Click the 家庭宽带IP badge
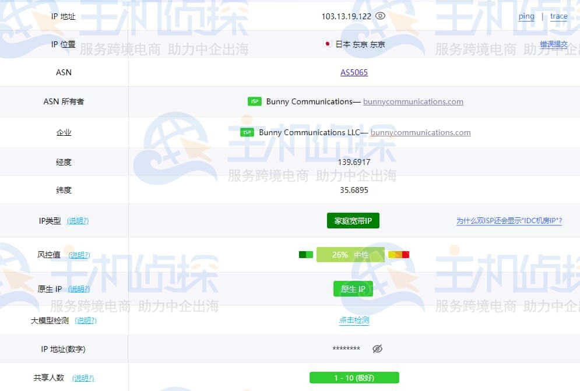Viewport: 580px width, 391px height. point(353,221)
